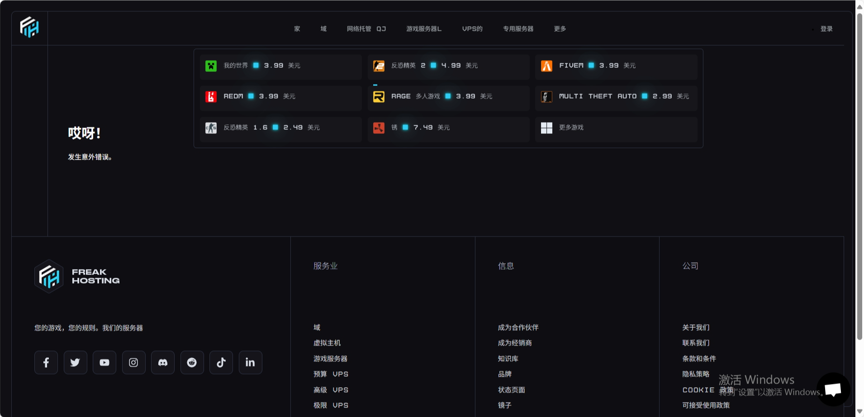Open the 关于我们 footer link
The height and width of the screenshot is (417, 864).
(696, 327)
